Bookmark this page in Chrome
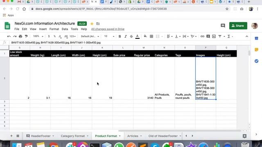The height and width of the screenshot is (147, 262). click(x=227, y=9)
